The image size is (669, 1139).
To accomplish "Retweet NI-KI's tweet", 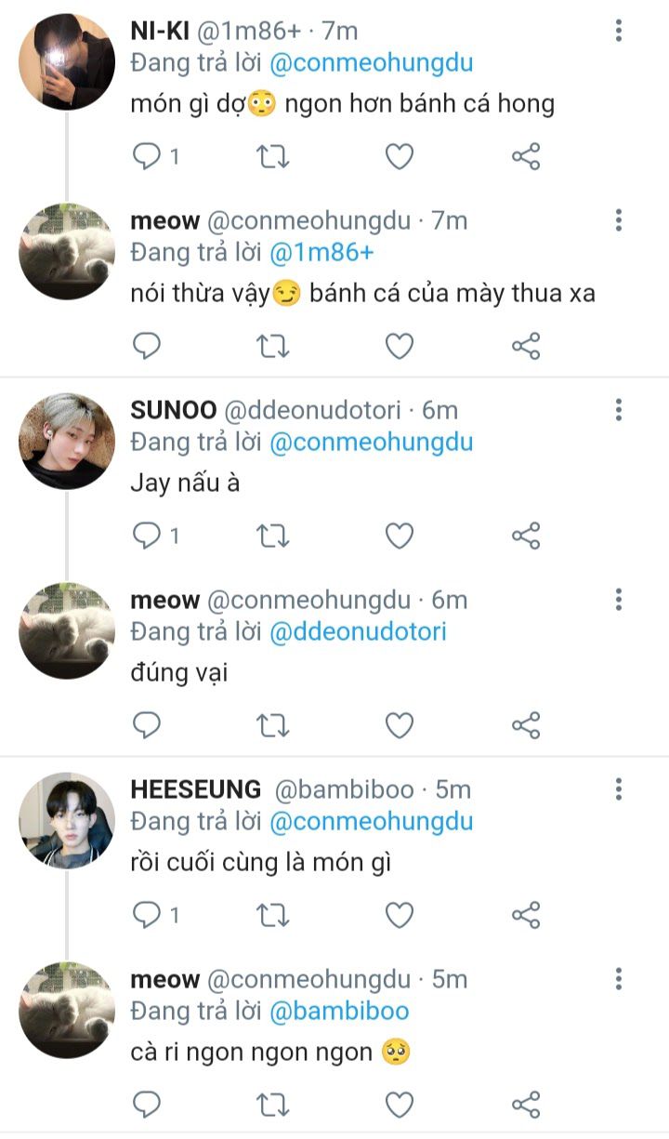I will (273, 157).
